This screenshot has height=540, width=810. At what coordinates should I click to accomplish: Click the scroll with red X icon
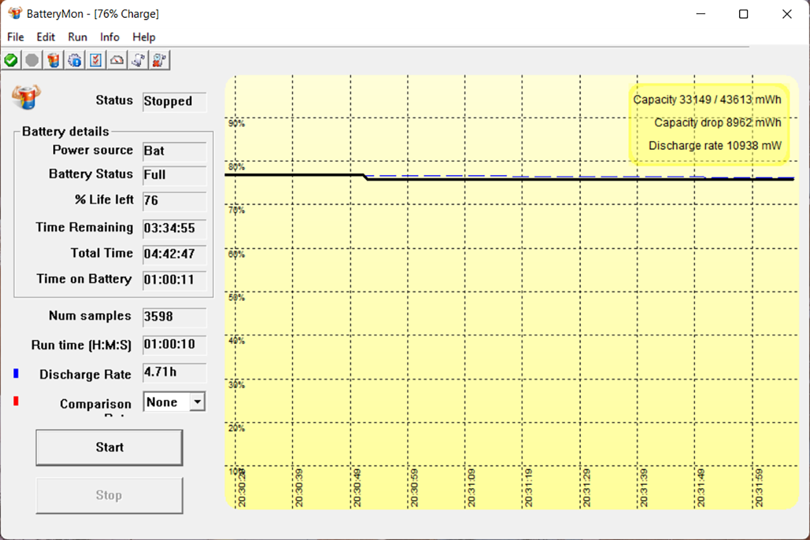159,61
